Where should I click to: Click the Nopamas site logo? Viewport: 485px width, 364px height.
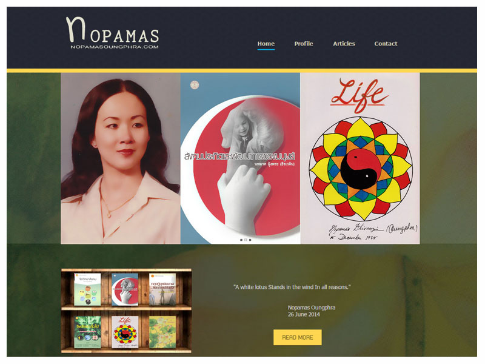click(113, 33)
